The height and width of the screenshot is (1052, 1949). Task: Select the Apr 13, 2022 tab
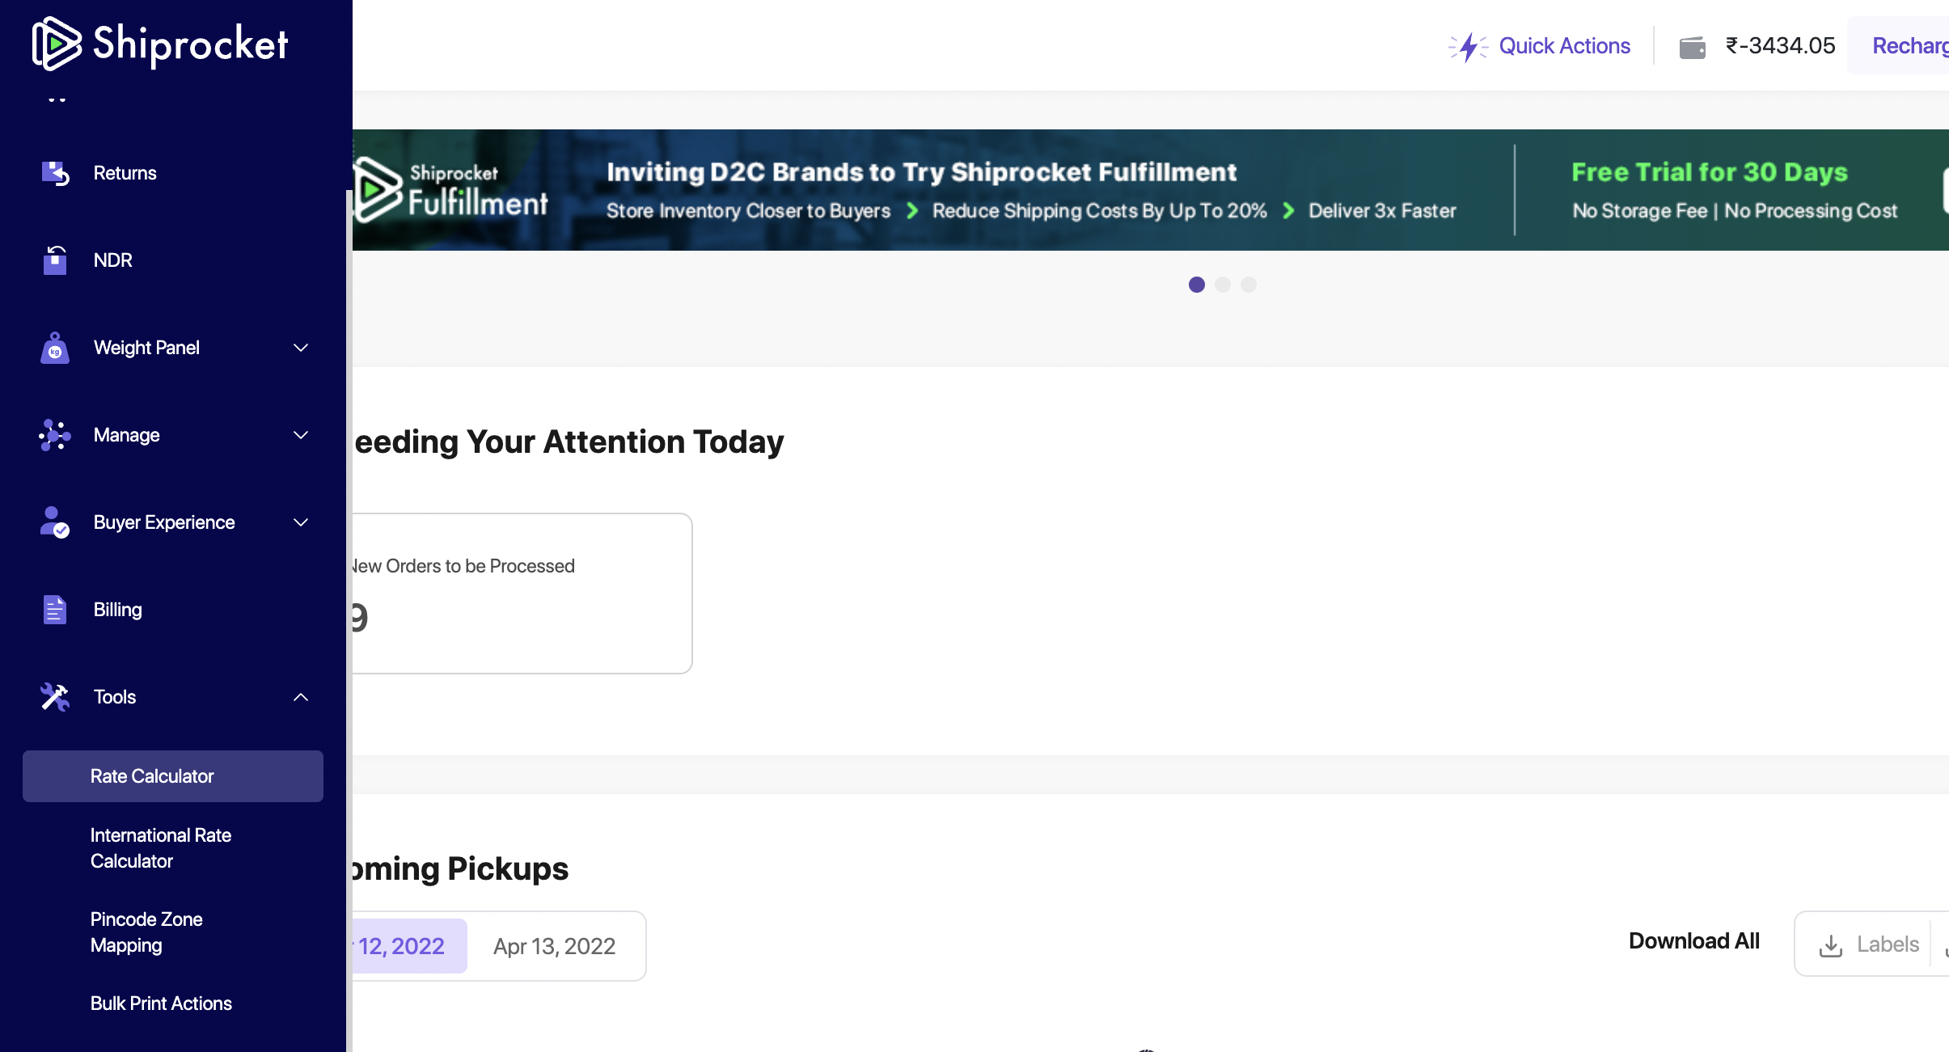[555, 946]
